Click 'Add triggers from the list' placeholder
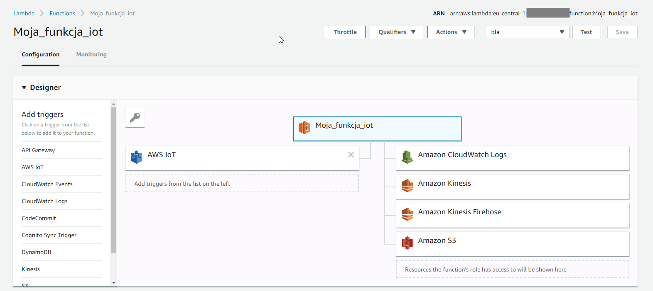653x291 pixels. pos(242,184)
